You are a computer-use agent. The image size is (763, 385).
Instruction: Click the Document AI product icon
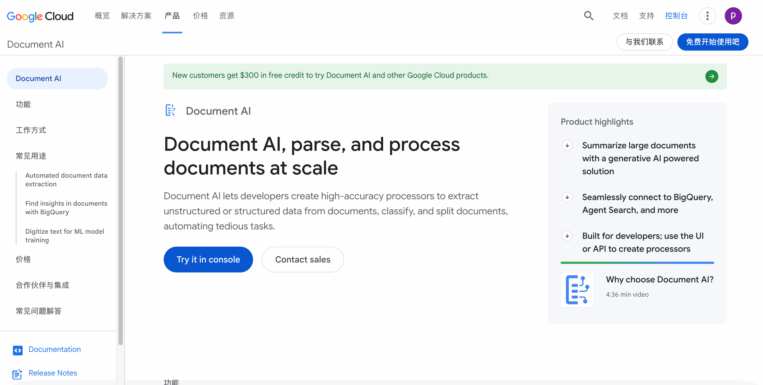tap(170, 110)
